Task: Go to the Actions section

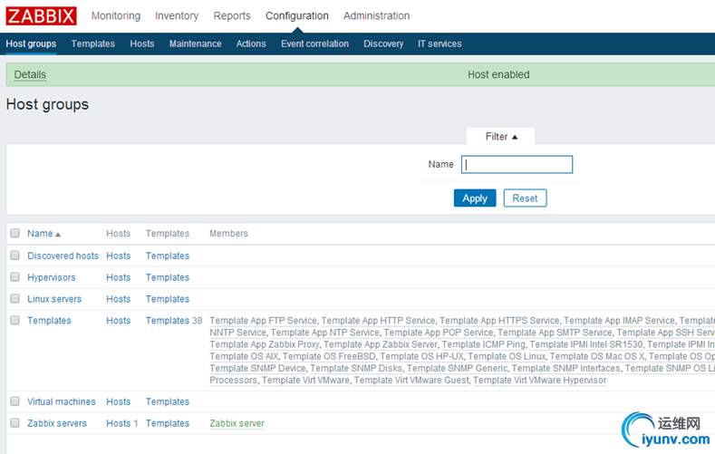Action: click(x=251, y=43)
